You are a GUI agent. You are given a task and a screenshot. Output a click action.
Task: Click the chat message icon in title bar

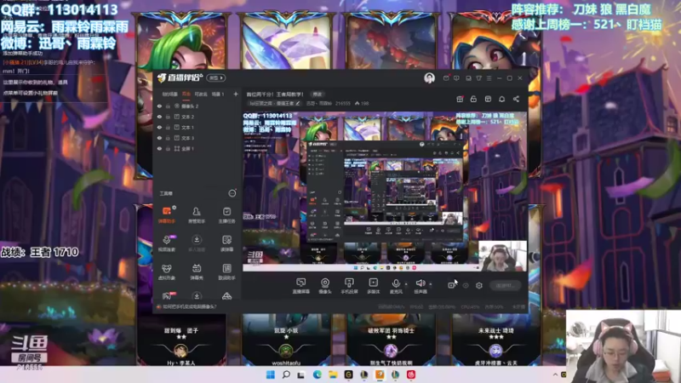456,78
